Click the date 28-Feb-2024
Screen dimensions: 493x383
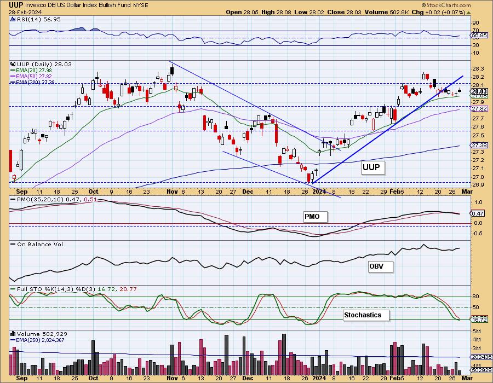pyautogui.click(x=24, y=13)
